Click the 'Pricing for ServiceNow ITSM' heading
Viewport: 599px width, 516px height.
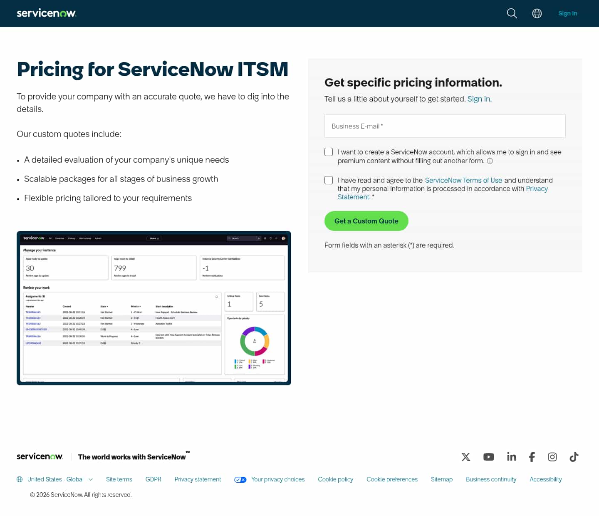pos(153,69)
